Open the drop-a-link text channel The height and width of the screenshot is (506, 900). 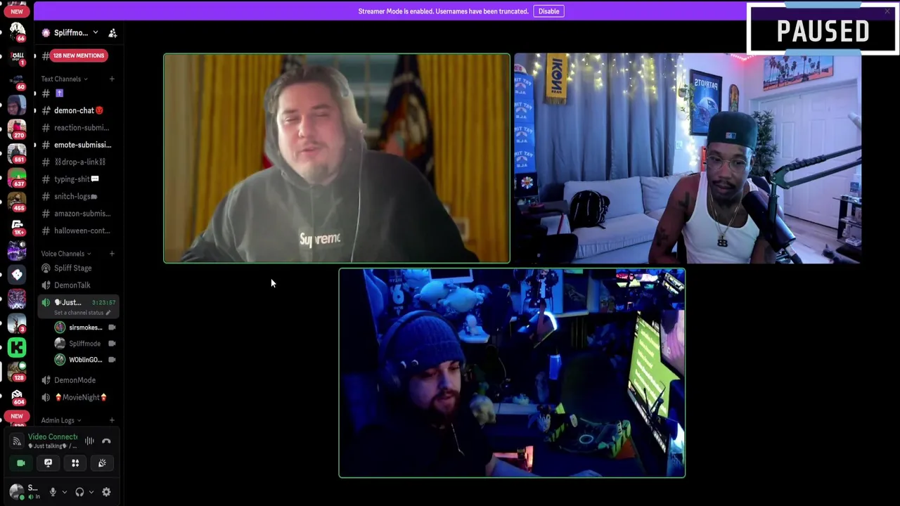pos(78,162)
